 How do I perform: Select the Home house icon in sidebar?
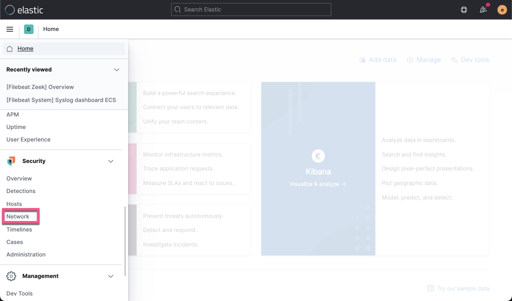pyautogui.click(x=10, y=49)
